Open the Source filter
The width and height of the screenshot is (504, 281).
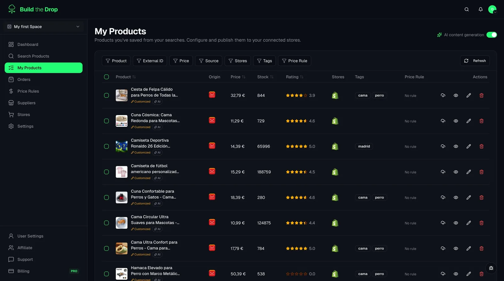(x=209, y=61)
